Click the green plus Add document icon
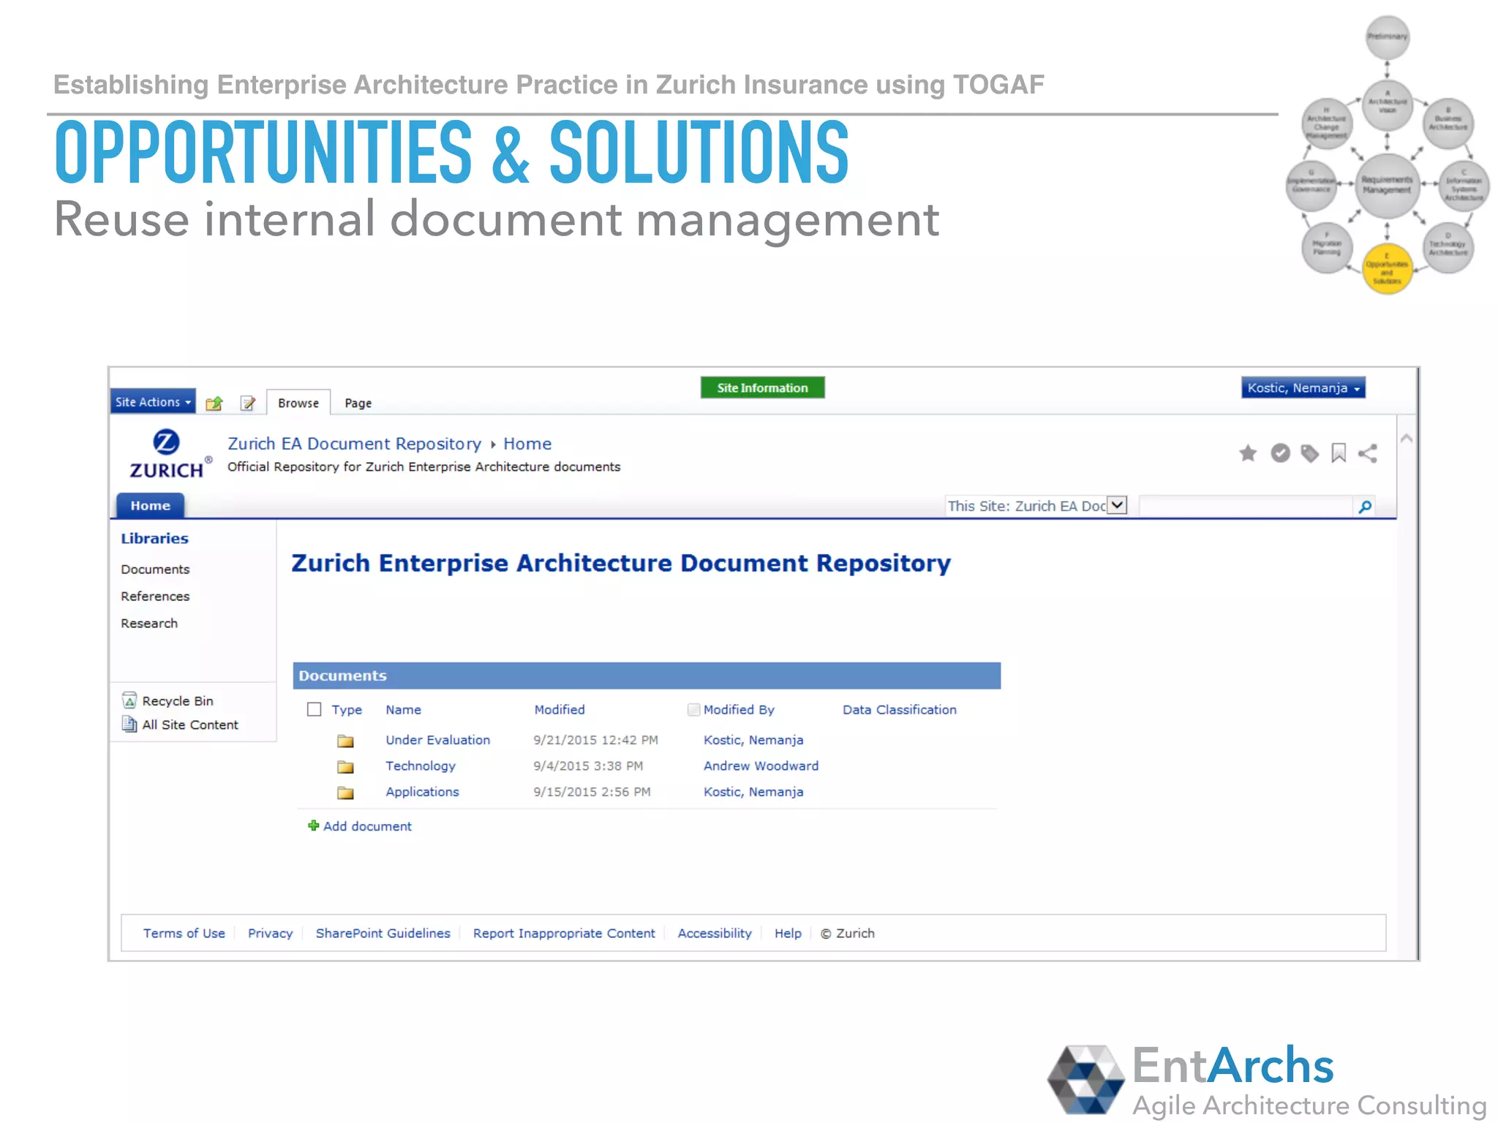The height and width of the screenshot is (1123, 1498). click(x=314, y=825)
